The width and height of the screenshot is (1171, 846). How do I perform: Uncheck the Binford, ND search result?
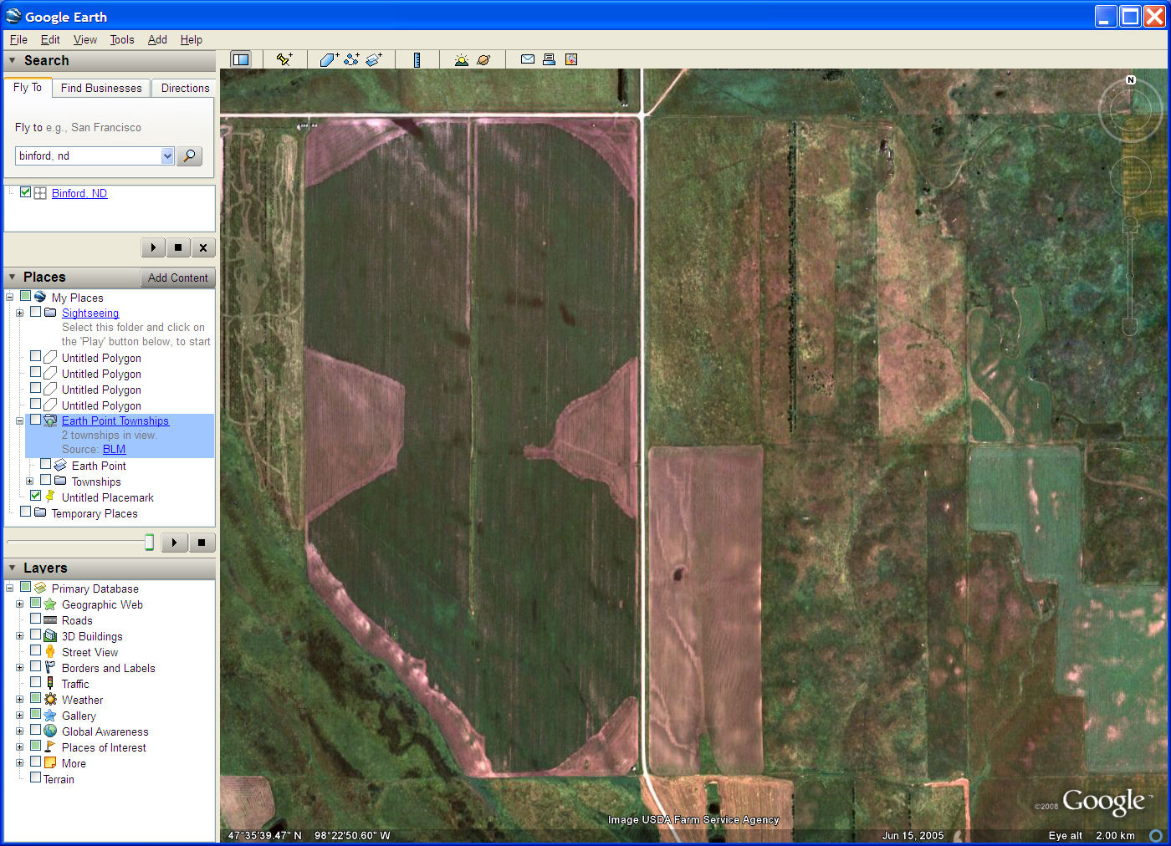[26, 192]
